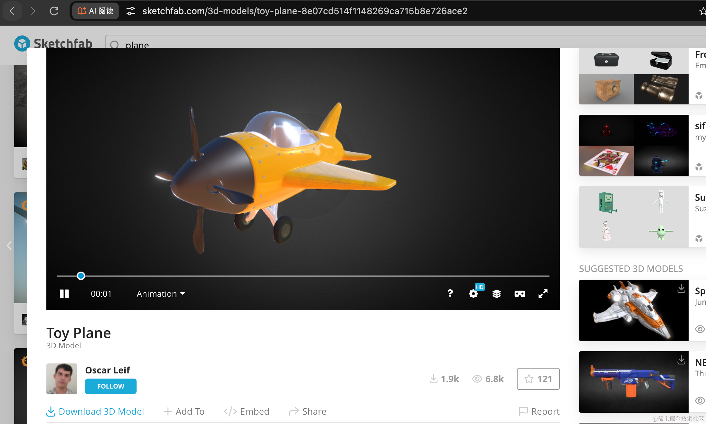The width and height of the screenshot is (706, 424).
Task: Open suggested NERF blaster model thumbnail
Action: point(634,382)
